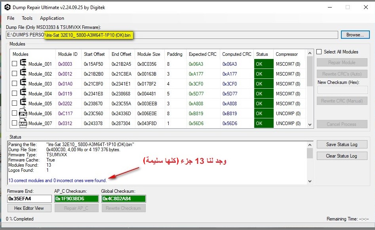Open Hex Editor View

(29, 208)
